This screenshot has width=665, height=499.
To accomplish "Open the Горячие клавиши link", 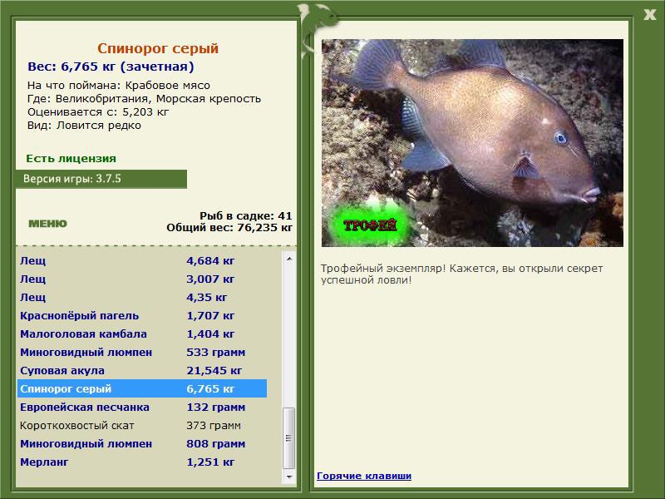I will (364, 476).
